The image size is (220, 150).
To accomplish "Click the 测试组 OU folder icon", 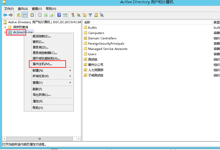I will point(85,59).
